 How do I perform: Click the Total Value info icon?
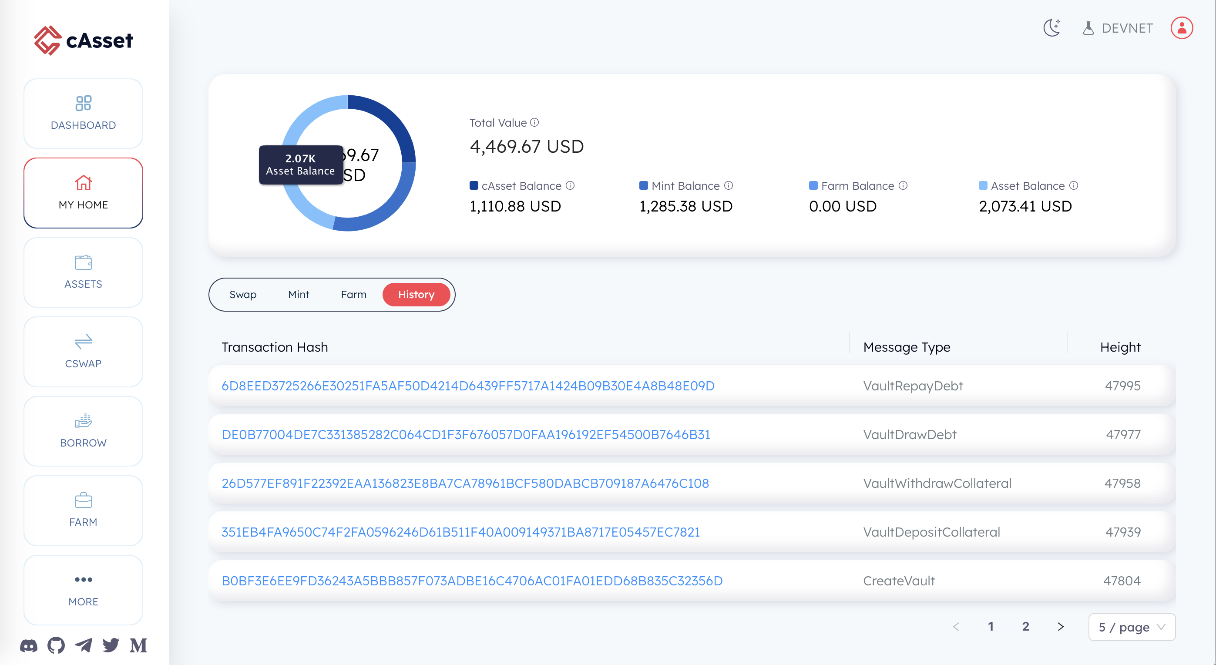534,123
